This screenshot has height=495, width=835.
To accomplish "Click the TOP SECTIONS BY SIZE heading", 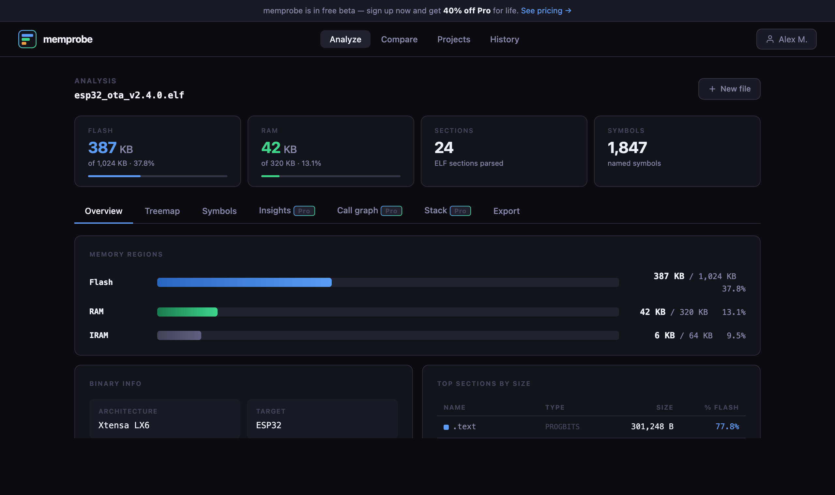I will (484, 384).
